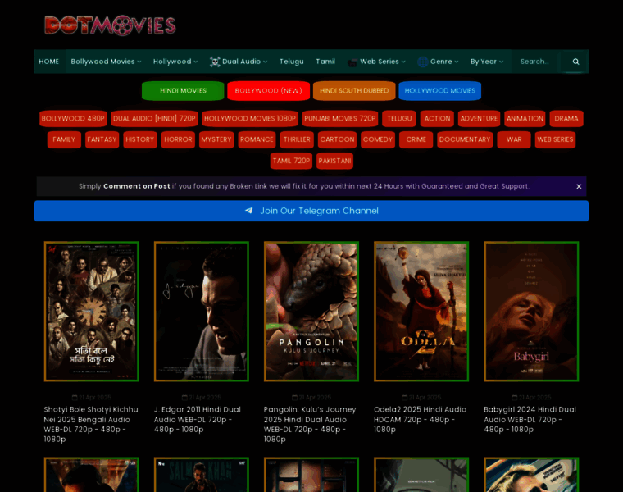Viewport: 623px width, 492px height.
Task: Open the Babygirl movie poster
Action: pos(531,312)
